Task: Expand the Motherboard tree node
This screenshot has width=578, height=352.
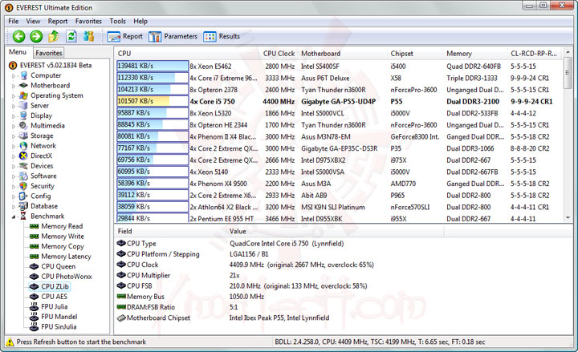Action: point(14,86)
